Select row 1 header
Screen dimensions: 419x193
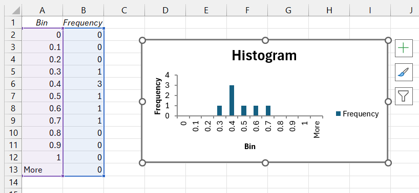click(x=13, y=22)
